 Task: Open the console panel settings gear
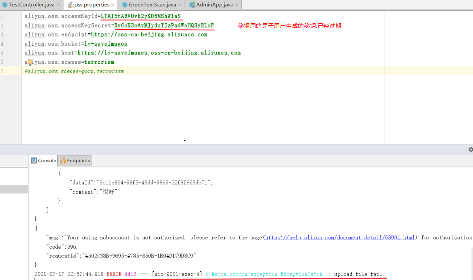tap(470, 149)
